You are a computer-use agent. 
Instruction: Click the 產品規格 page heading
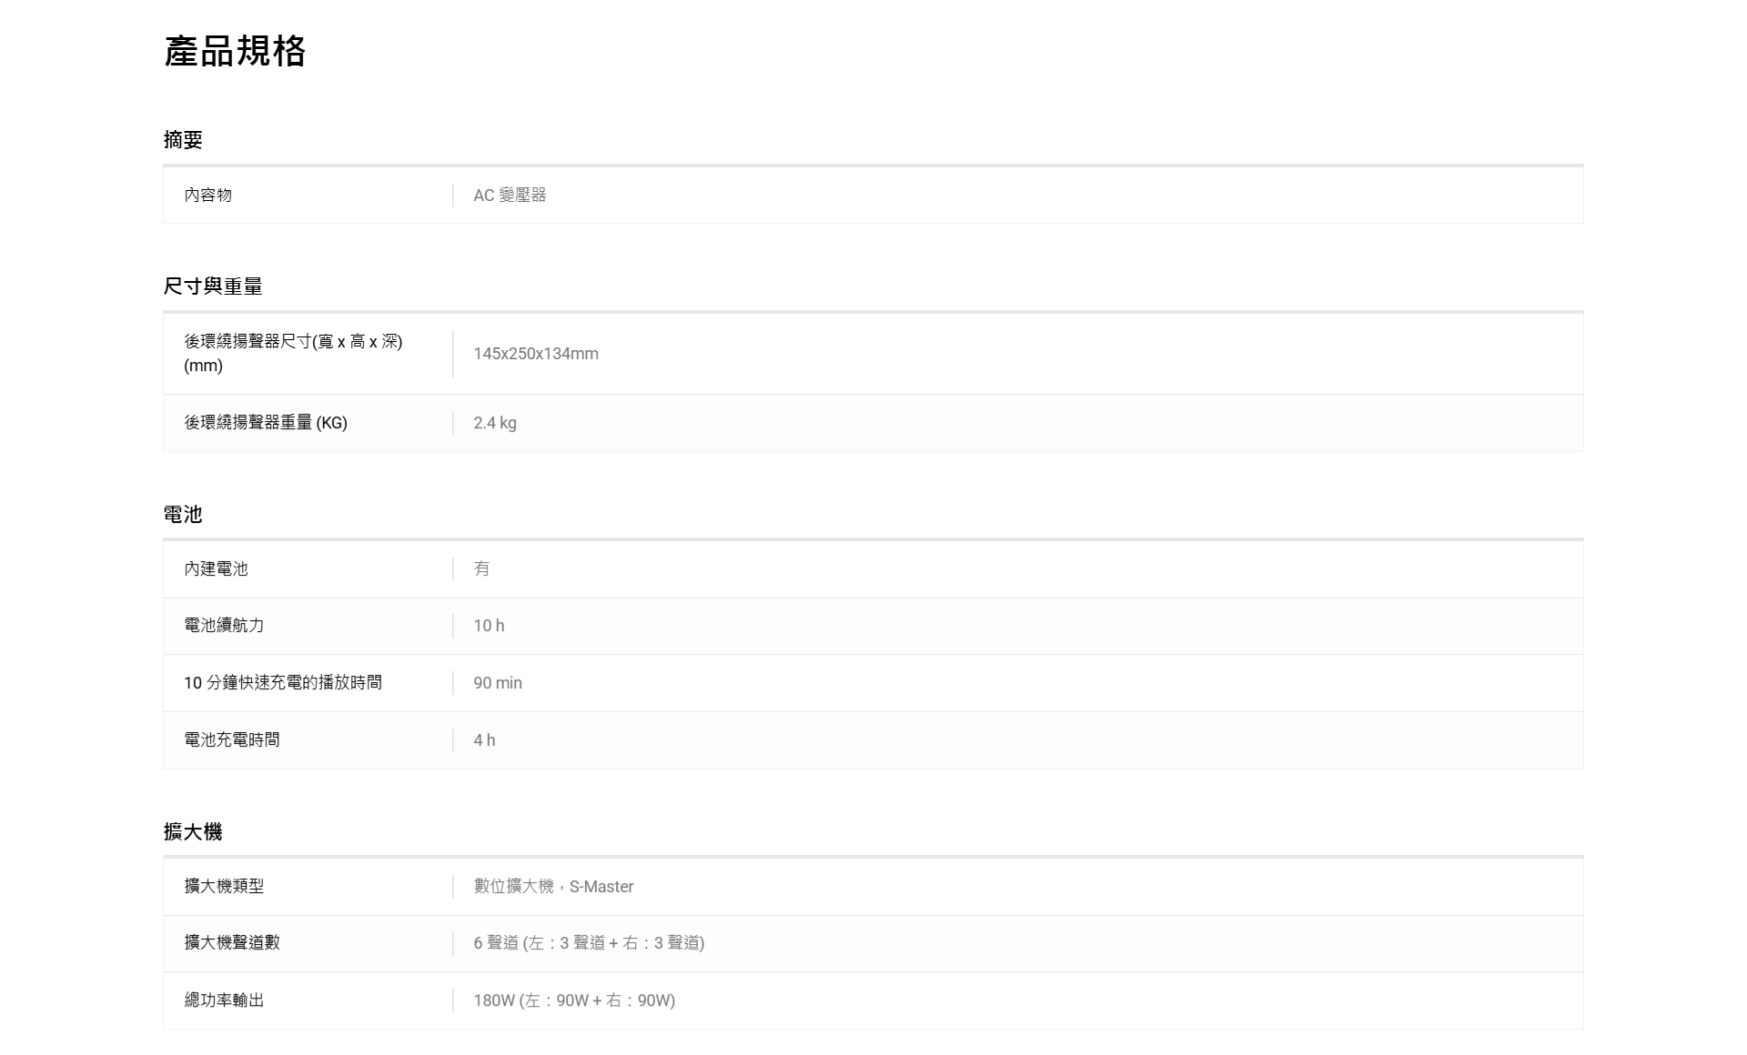click(235, 51)
